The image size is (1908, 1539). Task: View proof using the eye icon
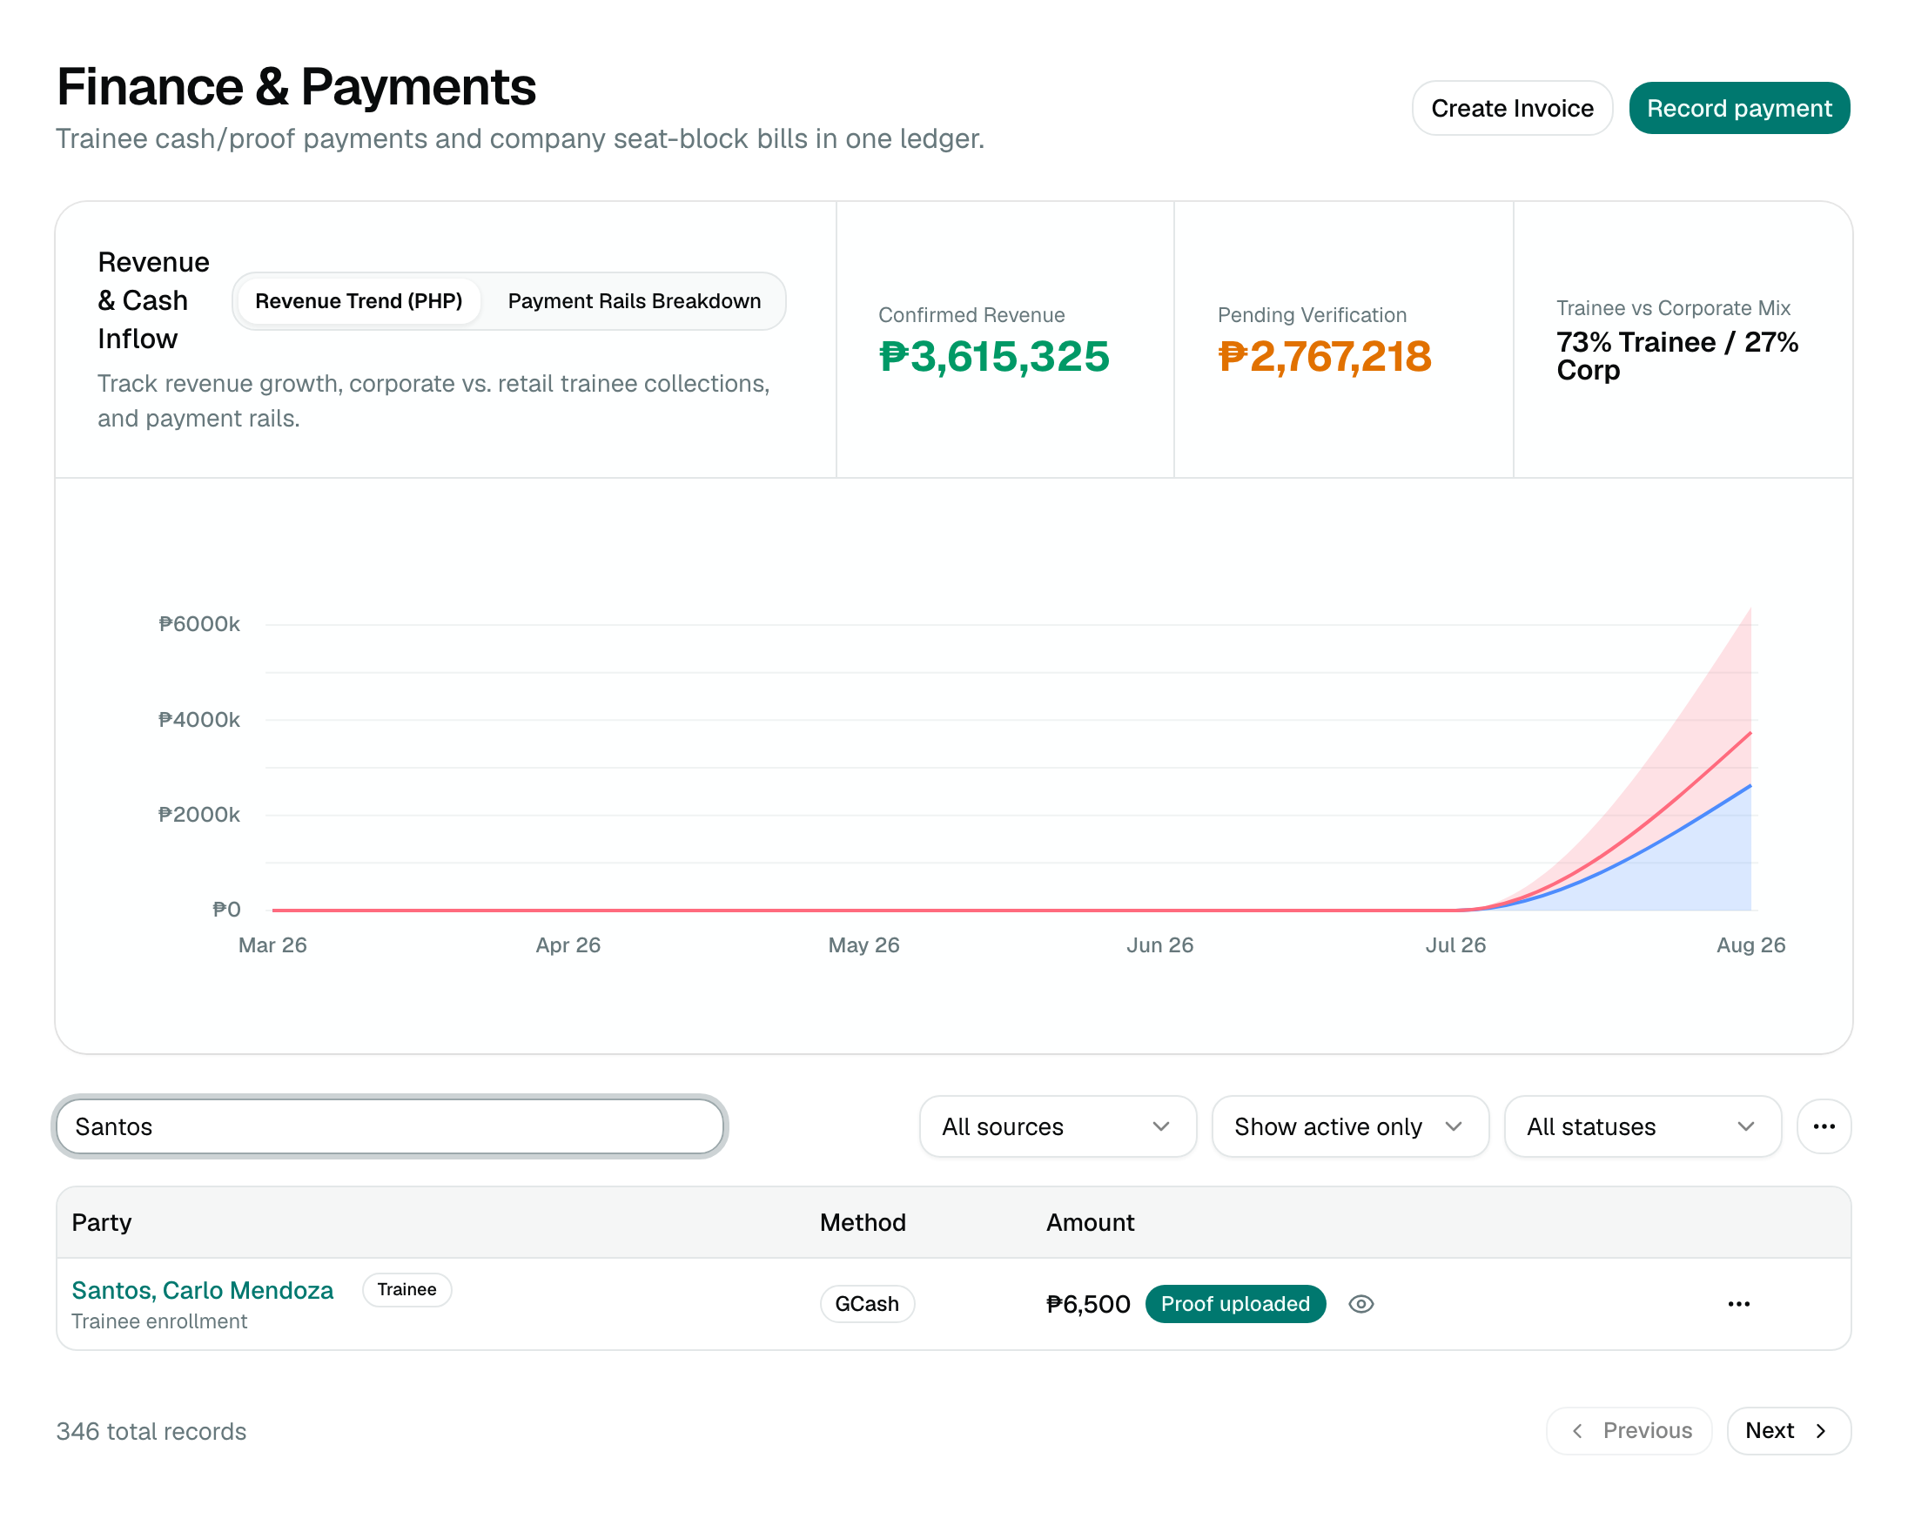pyautogui.click(x=1361, y=1303)
